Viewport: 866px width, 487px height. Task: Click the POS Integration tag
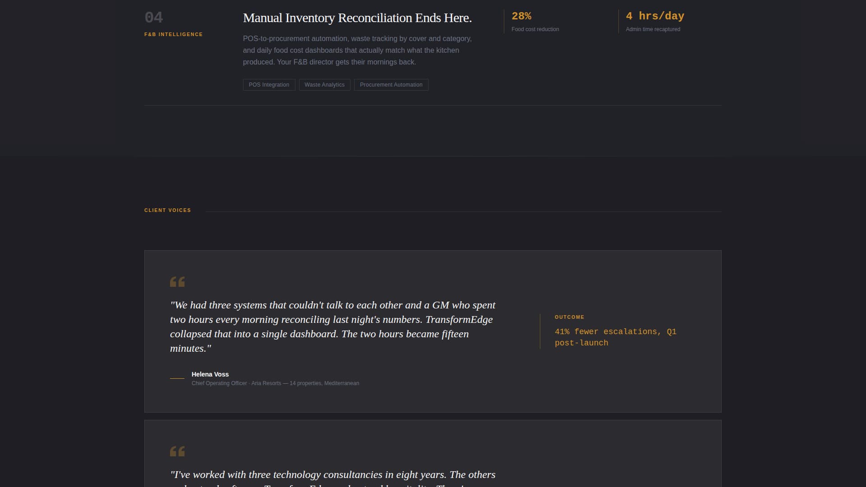(x=269, y=85)
